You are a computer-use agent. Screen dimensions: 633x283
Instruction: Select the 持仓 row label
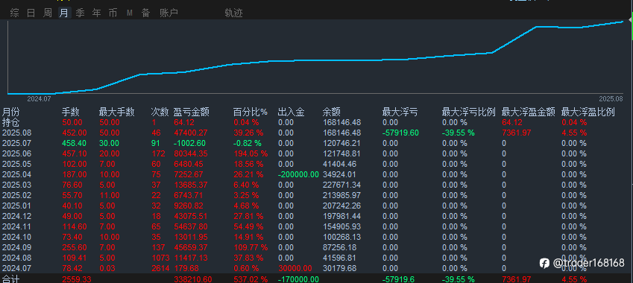pyautogui.click(x=11, y=122)
